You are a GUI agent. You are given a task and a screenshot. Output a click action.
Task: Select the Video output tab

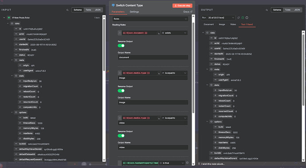(x=233, y=24)
